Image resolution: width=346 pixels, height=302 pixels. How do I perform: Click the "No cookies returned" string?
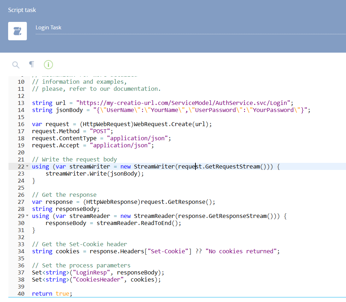241,251
